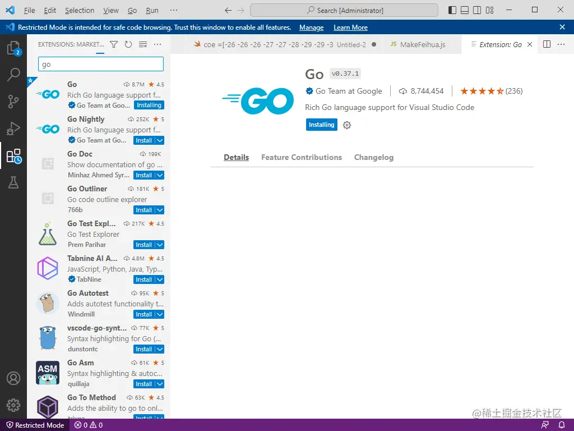
Task: Select the Changelog tab
Action: (x=373, y=157)
